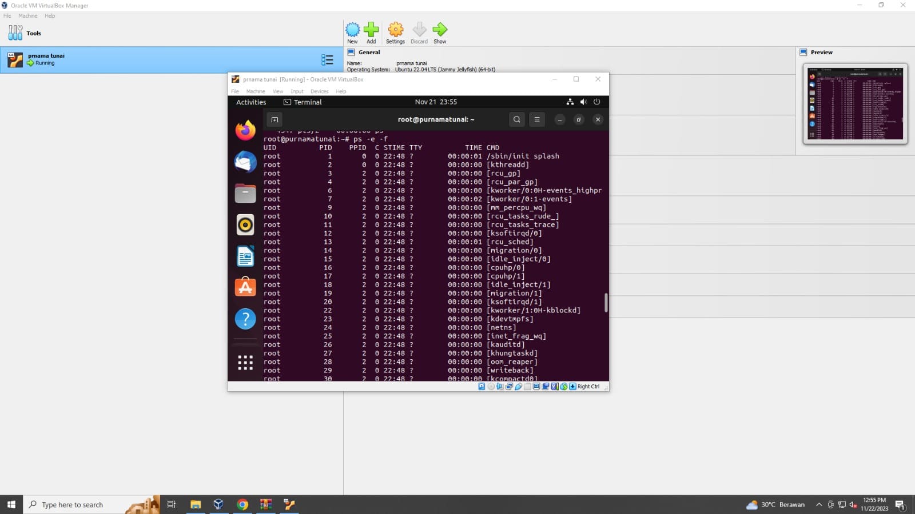
Task: Open the terminal hamburger menu
Action: coord(536,119)
